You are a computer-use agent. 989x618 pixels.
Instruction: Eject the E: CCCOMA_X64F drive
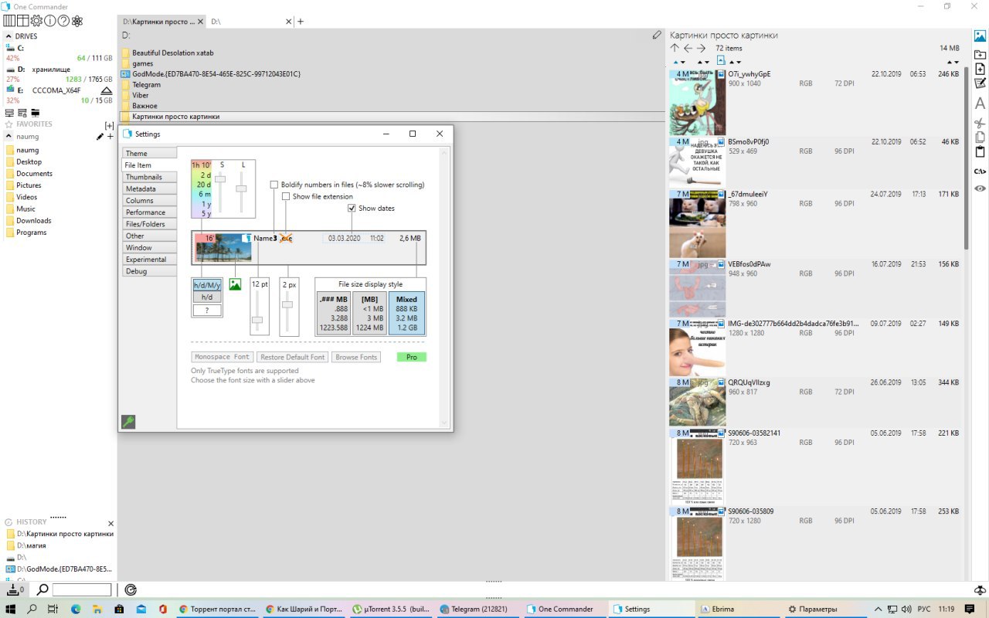[107, 90]
